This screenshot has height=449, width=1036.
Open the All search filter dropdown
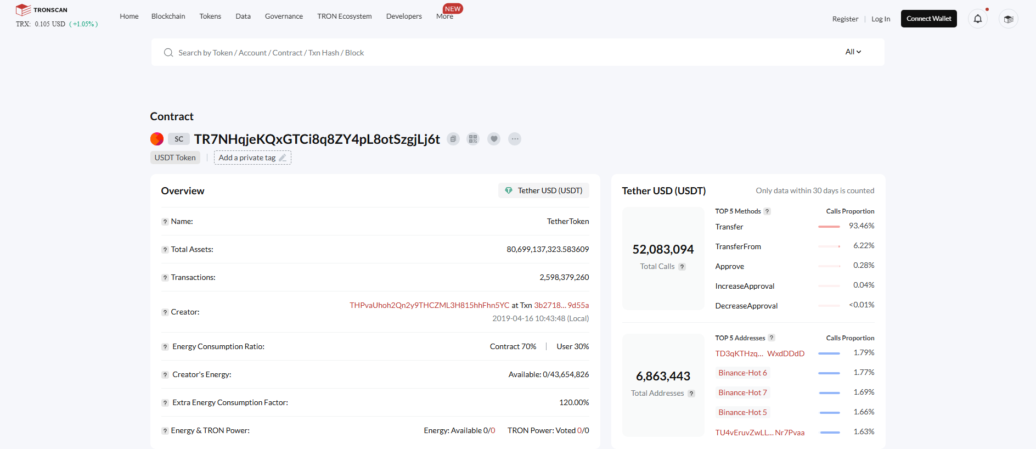(x=853, y=52)
